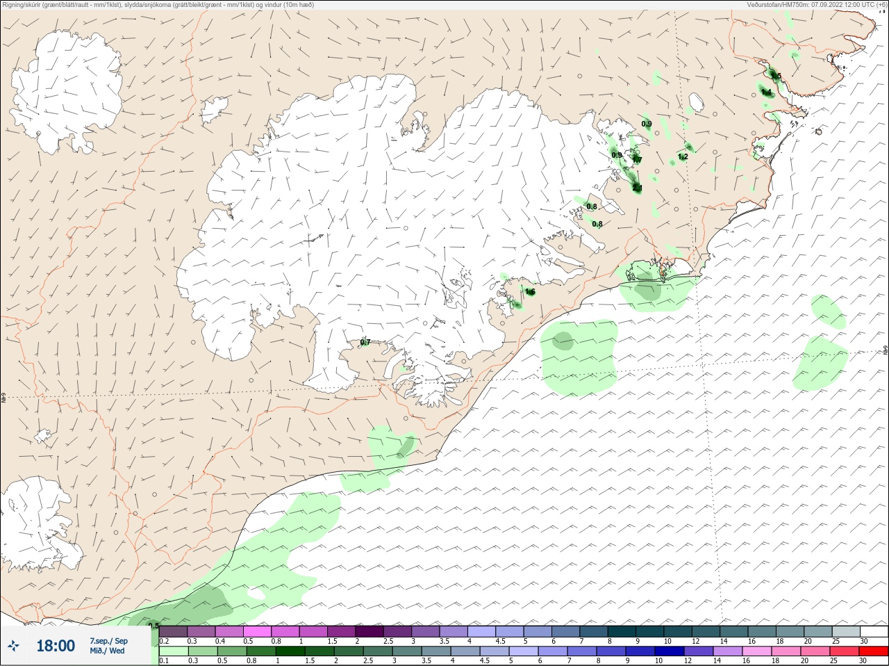Click the weekday text 'Mið./ Wed'
This screenshot has width=889, height=666.
coord(107,651)
